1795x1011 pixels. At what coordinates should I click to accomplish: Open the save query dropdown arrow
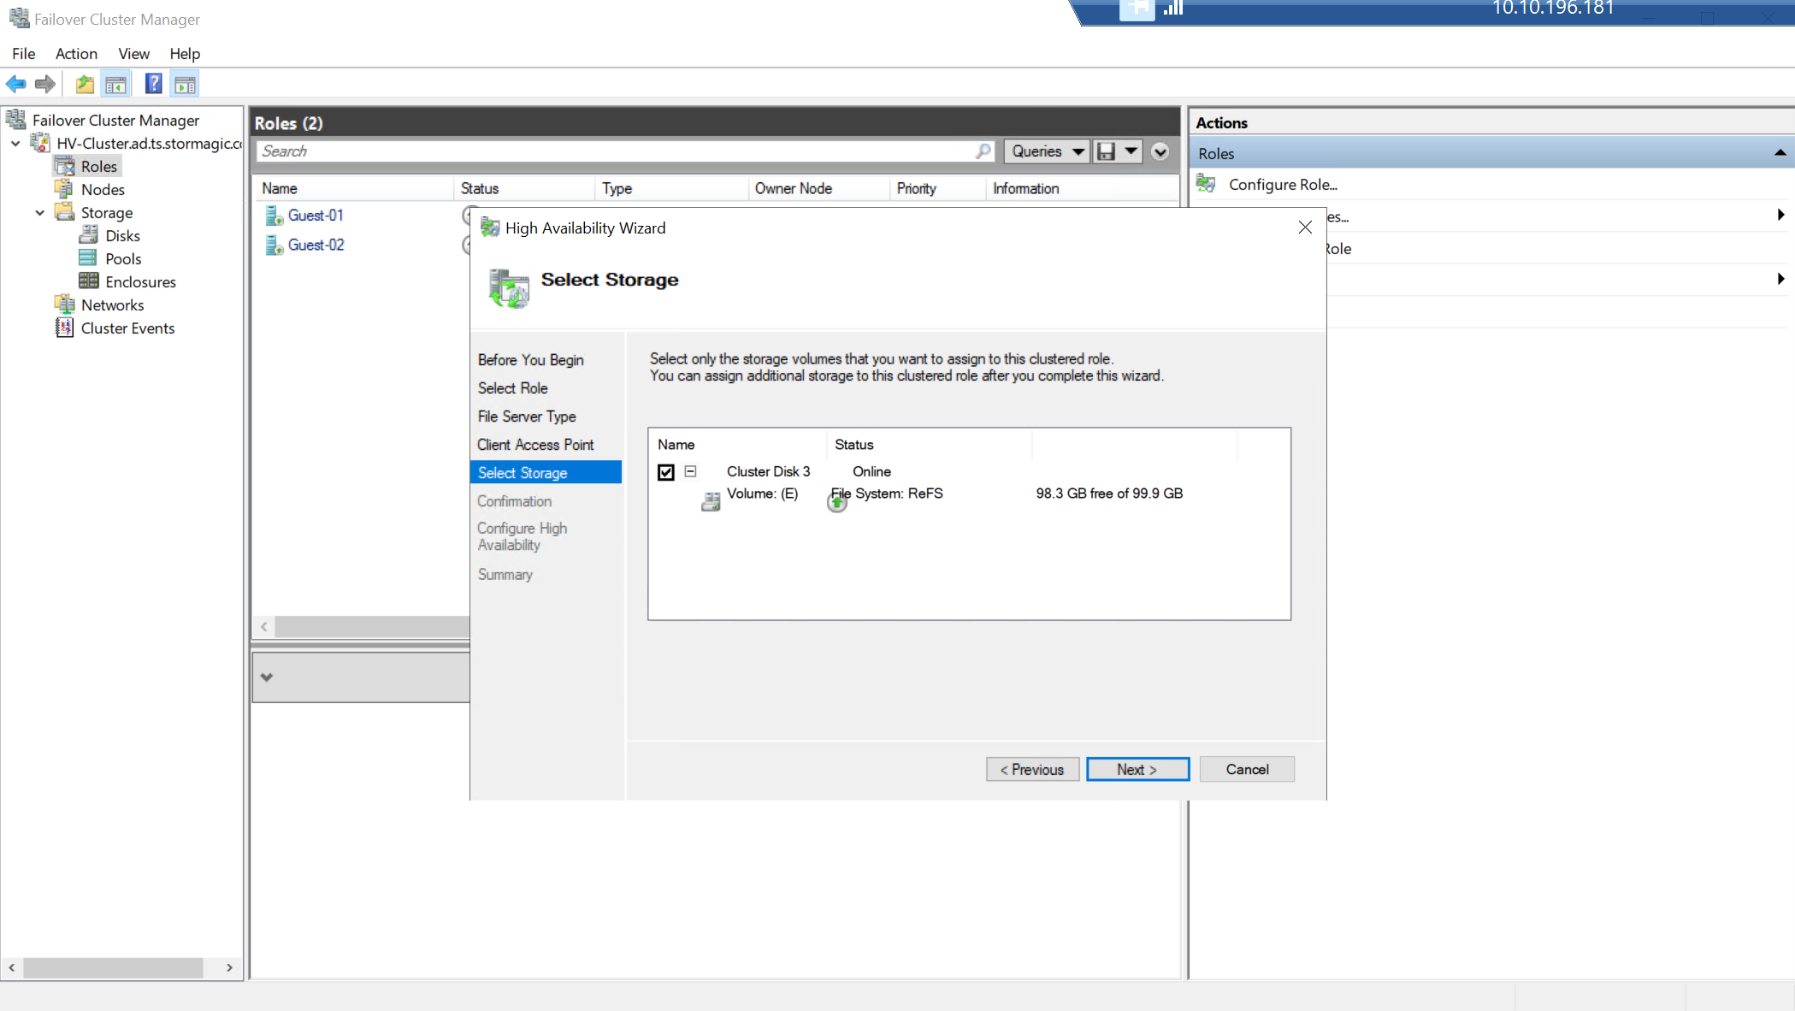pyautogui.click(x=1131, y=151)
